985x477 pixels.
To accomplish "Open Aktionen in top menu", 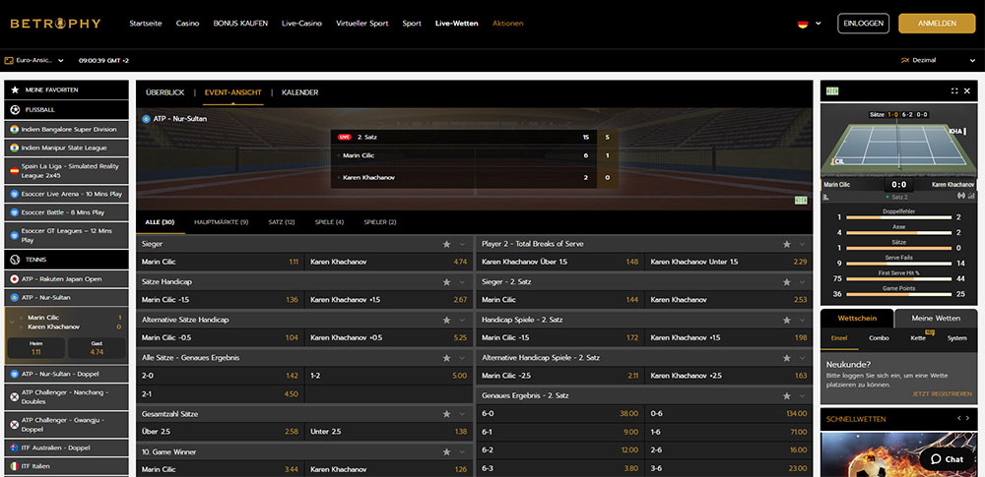I will coord(507,24).
